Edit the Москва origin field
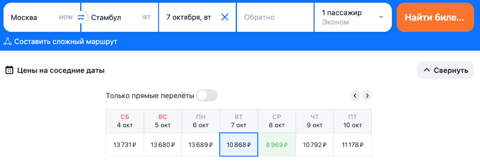 (32, 17)
